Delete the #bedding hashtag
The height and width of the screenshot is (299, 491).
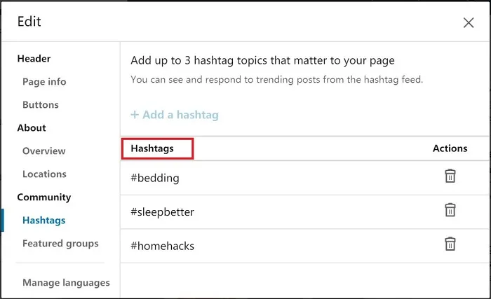450,176
